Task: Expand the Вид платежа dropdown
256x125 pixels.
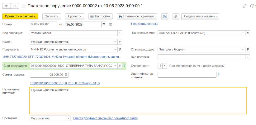Action: pos(248,57)
